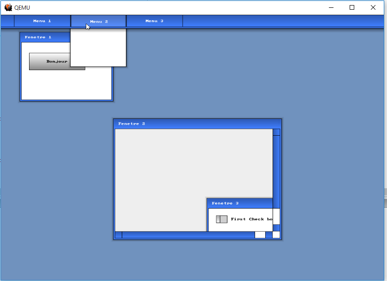Click the right button of the horizontal scrollbar
Screen dimensions: 387x281
coord(269,235)
